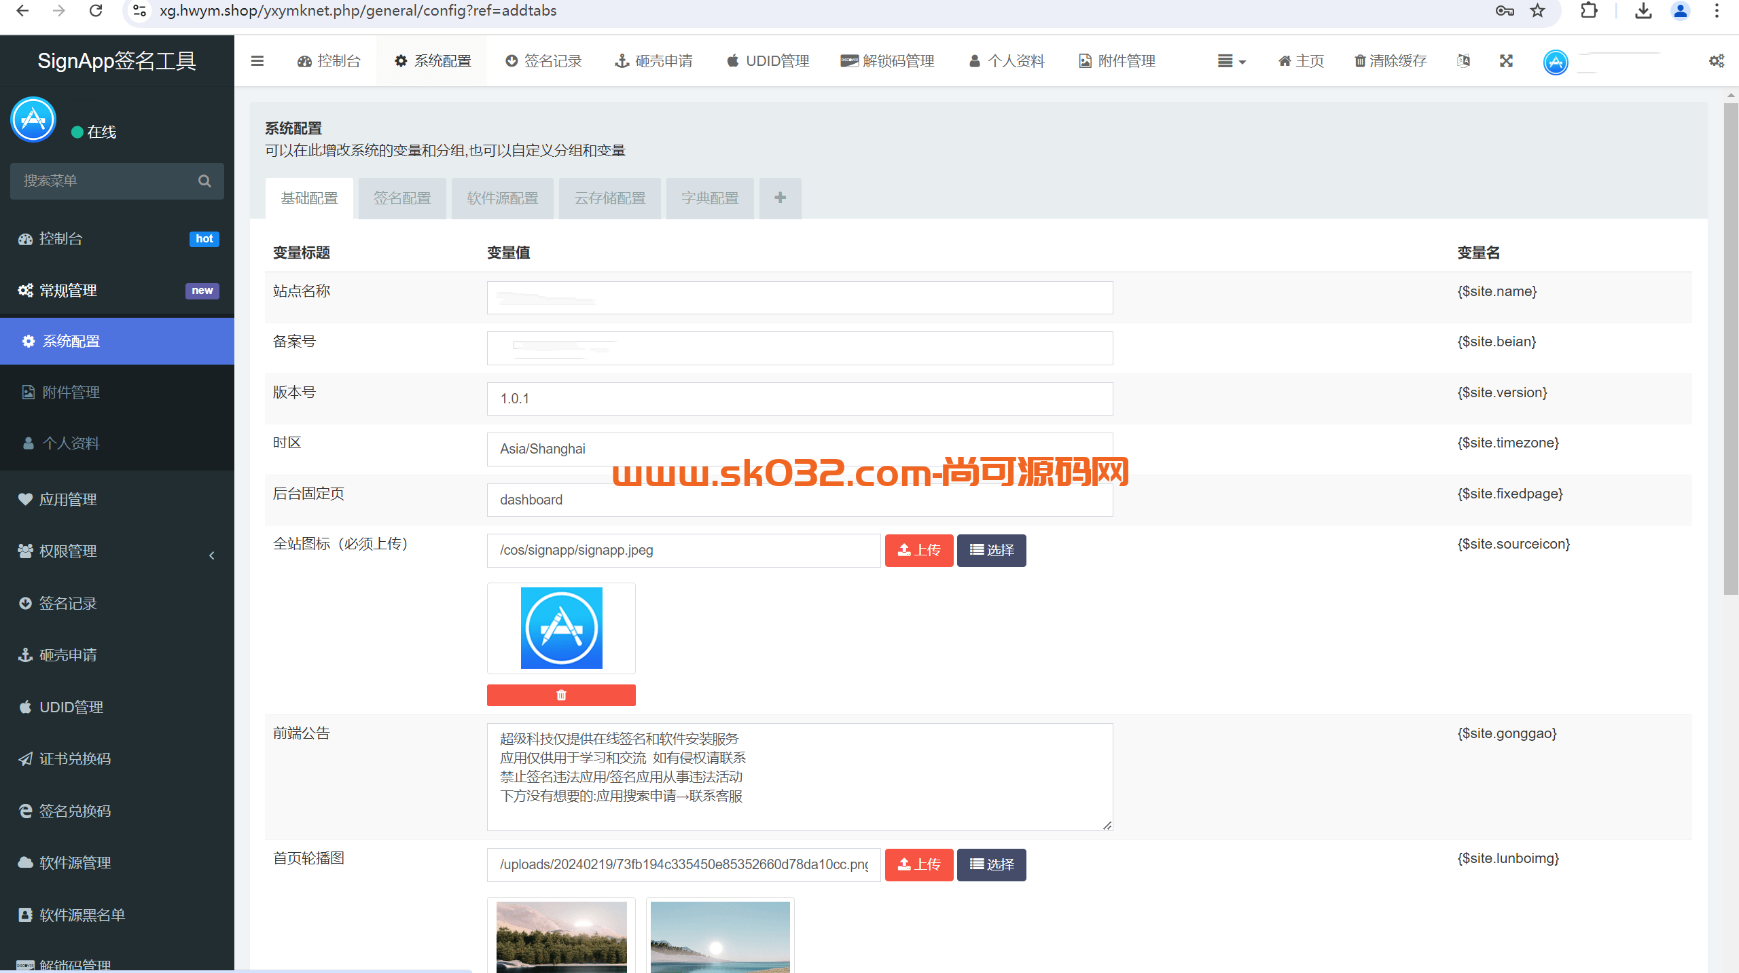Add a new config group with plus tab

[x=781, y=198]
